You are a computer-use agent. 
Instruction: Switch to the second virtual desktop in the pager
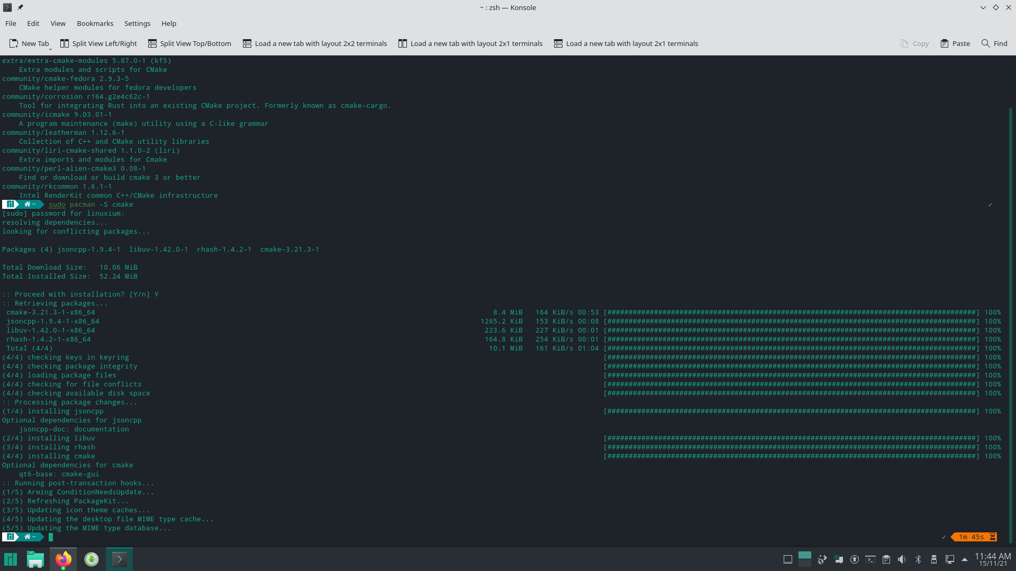pos(805,563)
